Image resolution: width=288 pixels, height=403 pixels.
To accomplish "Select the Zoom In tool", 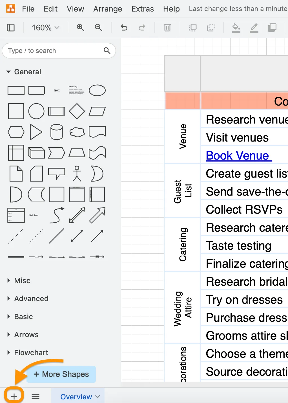I will pyautogui.click(x=80, y=28).
